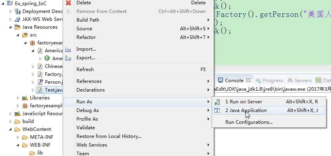
Task: Click the Java Application launch icon
Action: [x=217, y=110]
